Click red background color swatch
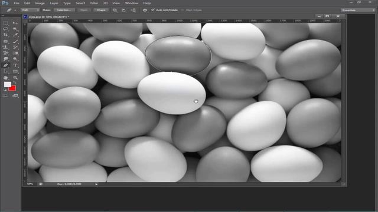378x212 pixels. [12, 89]
